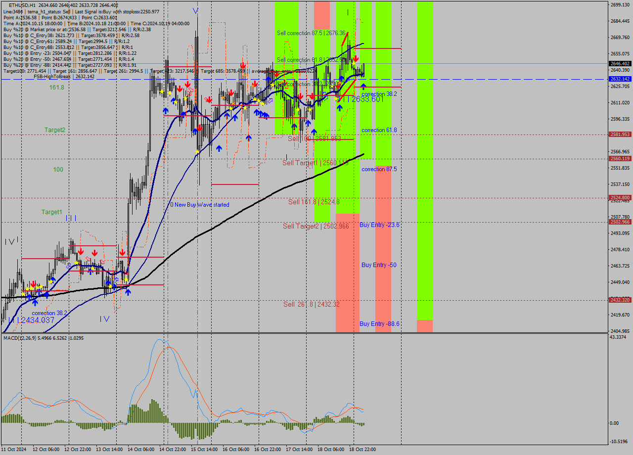The image size is (633, 455).
Task: Click the 12 Oct 22:00 time label
Action: pos(78,450)
